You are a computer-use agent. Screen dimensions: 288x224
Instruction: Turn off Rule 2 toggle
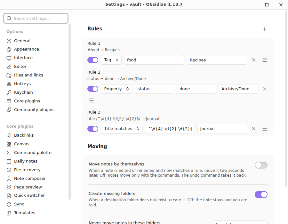pos(93,89)
